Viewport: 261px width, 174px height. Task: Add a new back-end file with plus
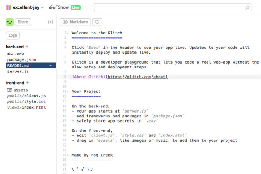point(27,47)
